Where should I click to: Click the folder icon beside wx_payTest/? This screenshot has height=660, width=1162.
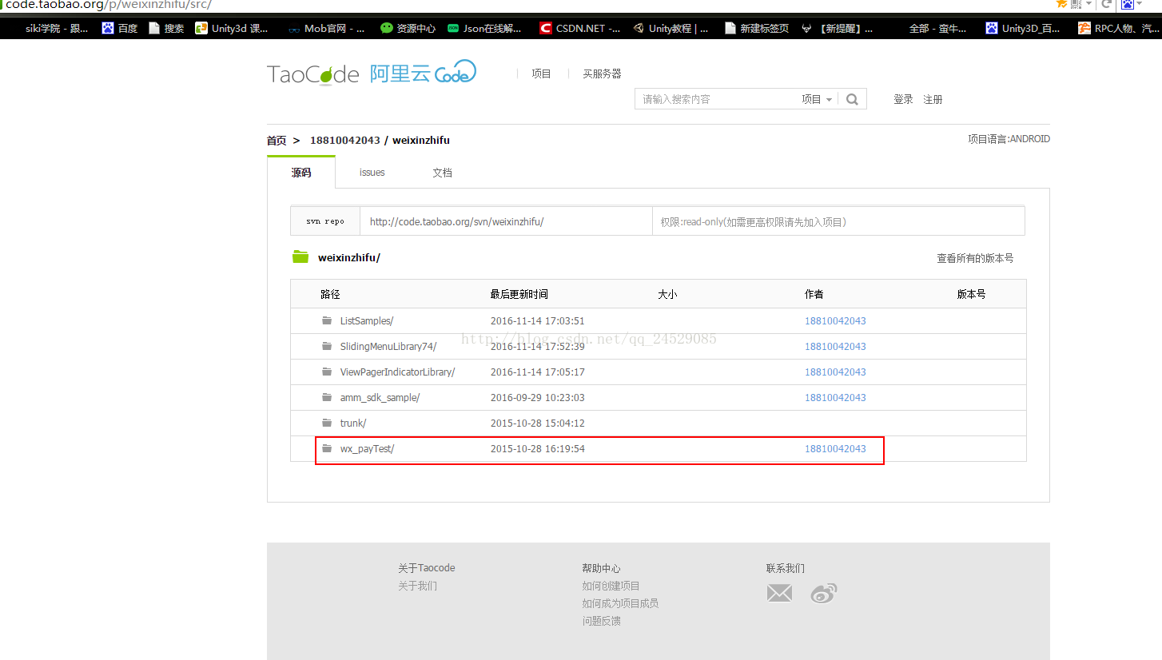pos(327,448)
